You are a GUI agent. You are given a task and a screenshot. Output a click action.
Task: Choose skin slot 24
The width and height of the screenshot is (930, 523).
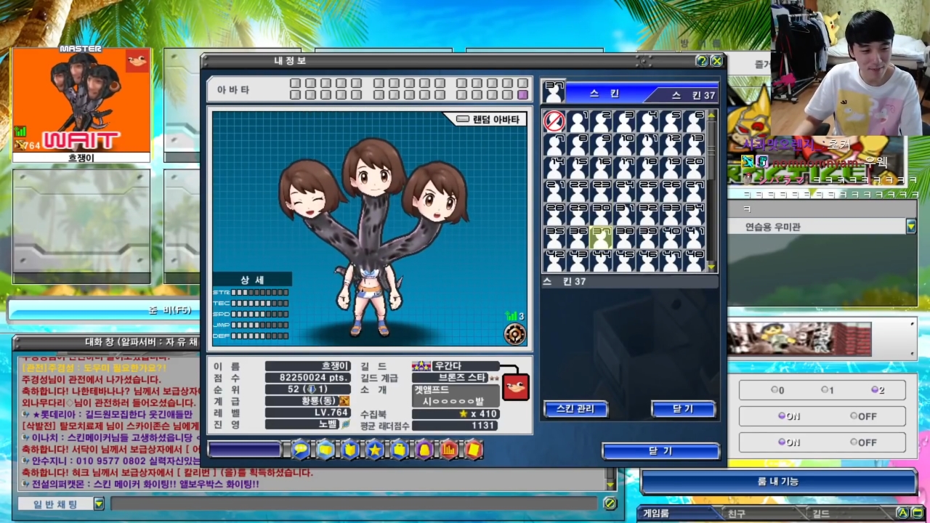[624, 190]
